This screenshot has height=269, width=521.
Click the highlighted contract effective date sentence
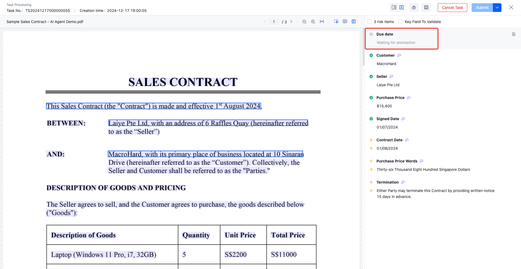click(x=154, y=106)
